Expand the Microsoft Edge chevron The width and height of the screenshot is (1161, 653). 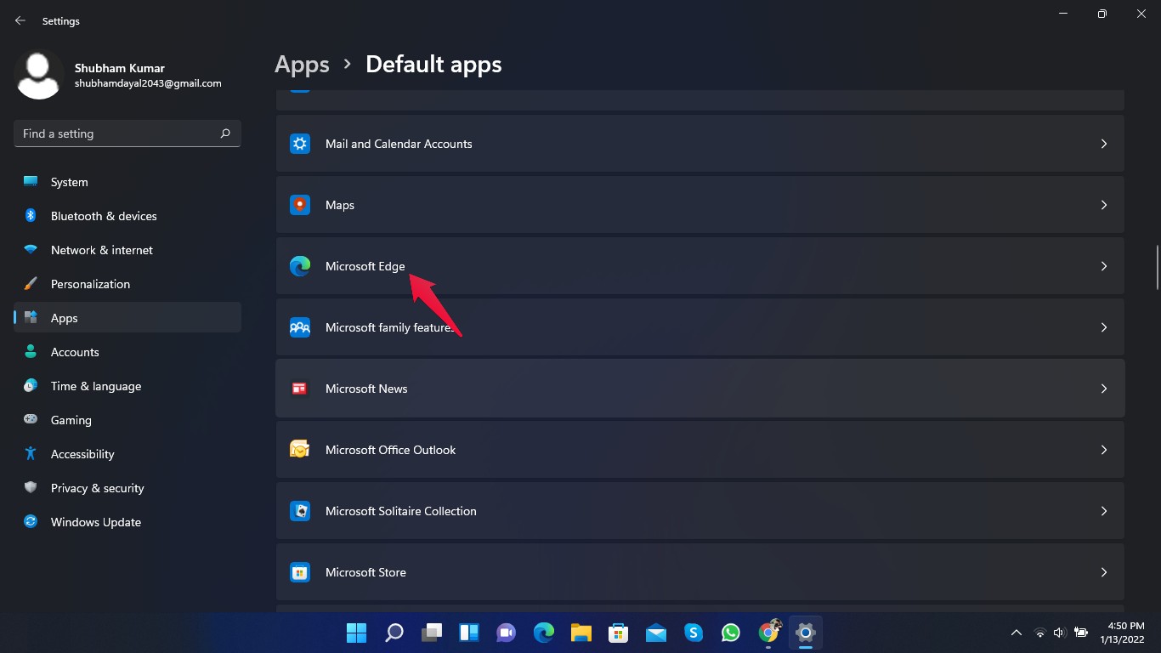tap(1103, 266)
